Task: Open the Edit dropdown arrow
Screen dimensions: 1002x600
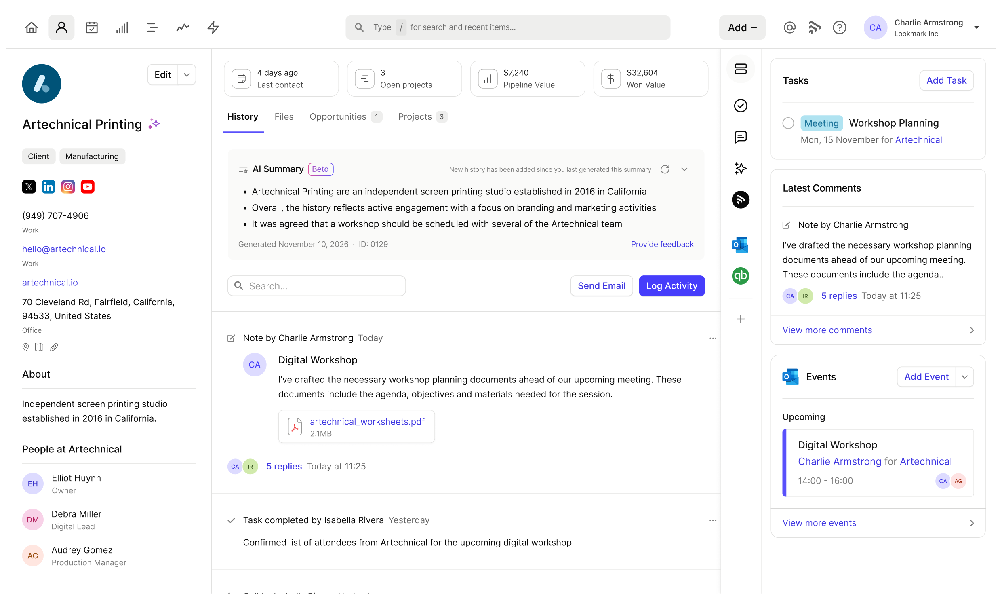Action: (x=186, y=74)
